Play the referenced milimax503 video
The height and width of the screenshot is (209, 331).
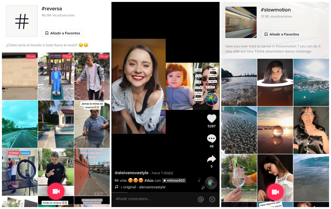174,180
